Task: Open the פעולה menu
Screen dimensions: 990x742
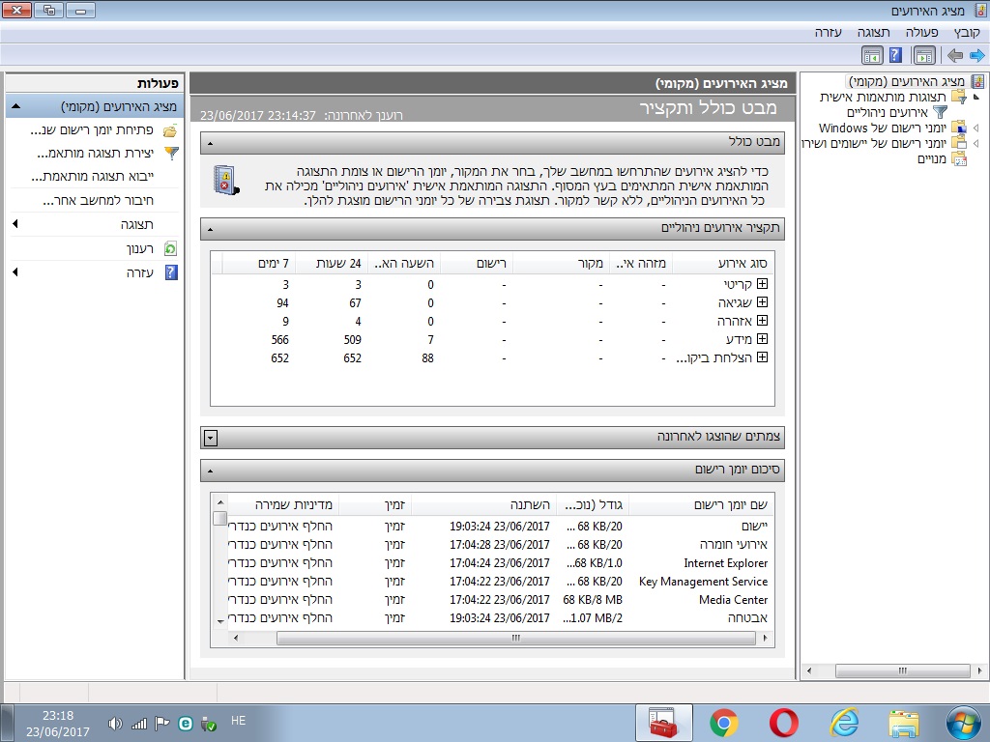Action: [x=921, y=32]
